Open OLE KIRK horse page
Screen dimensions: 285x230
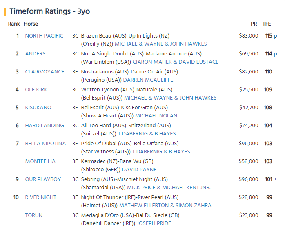(x=36, y=90)
